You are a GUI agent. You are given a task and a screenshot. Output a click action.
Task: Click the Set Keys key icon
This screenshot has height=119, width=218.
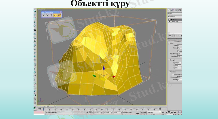coord(138,114)
